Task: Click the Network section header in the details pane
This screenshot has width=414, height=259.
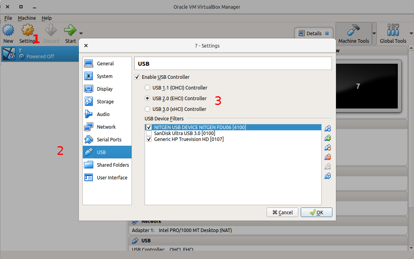Action: [268, 221]
